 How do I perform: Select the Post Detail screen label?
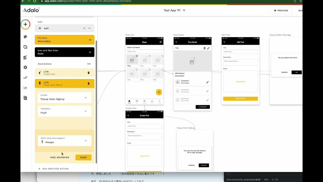pyautogui.click(x=179, y=35)
